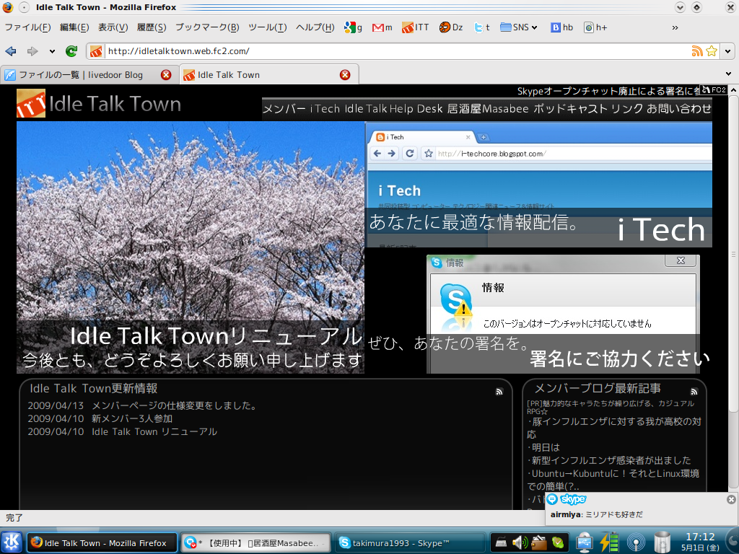This screenshot has width=739, height=554.
Task: Open the ヘルプ(H) menu
Action: [x=315, y=27]
